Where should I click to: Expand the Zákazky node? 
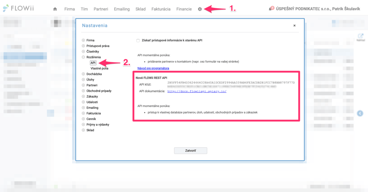(x=83, y=96)
